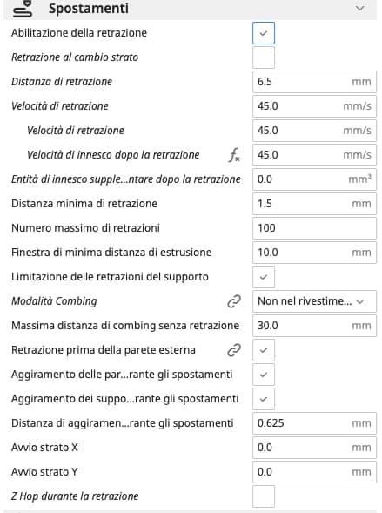Toggle Limitazione delle retrazioni del supporto
382x513 pixels.
coord(264,277)
